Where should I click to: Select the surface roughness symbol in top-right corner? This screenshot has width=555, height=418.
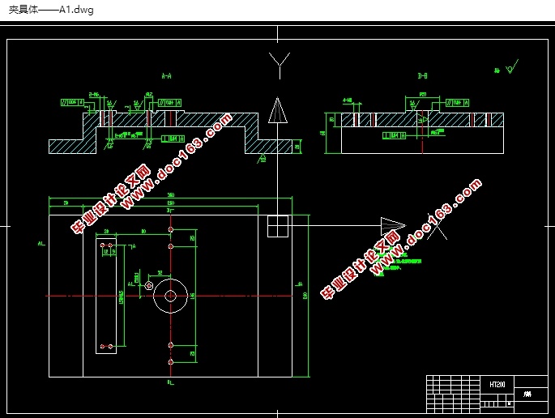click(512, 66)
